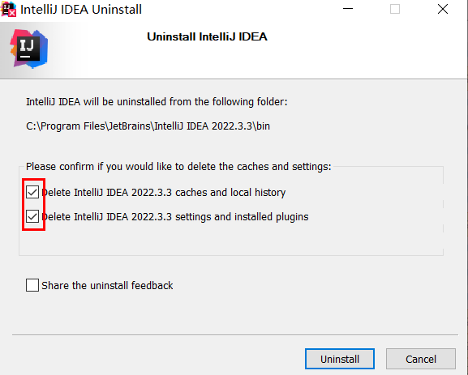Minimize the IntelliJ IDEA Uninstall window
The width and height of the screenshot is (468, 375).
(x=348, y=9)
